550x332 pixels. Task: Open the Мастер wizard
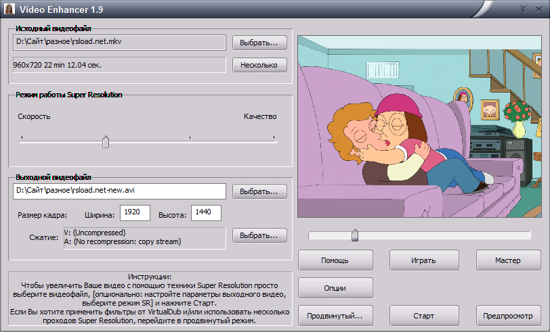pos(508,260)
